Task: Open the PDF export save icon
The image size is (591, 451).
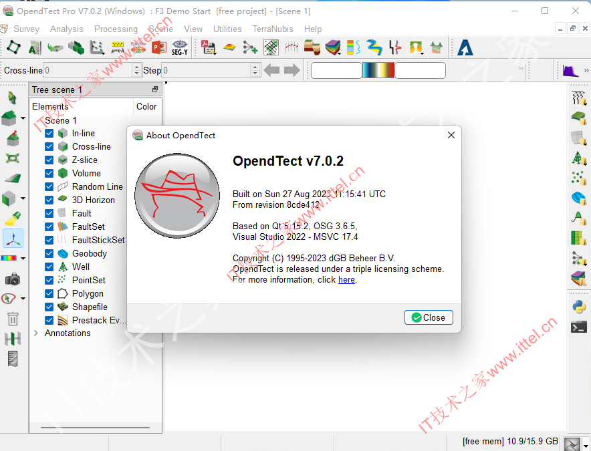Action: tap(208, 47)
